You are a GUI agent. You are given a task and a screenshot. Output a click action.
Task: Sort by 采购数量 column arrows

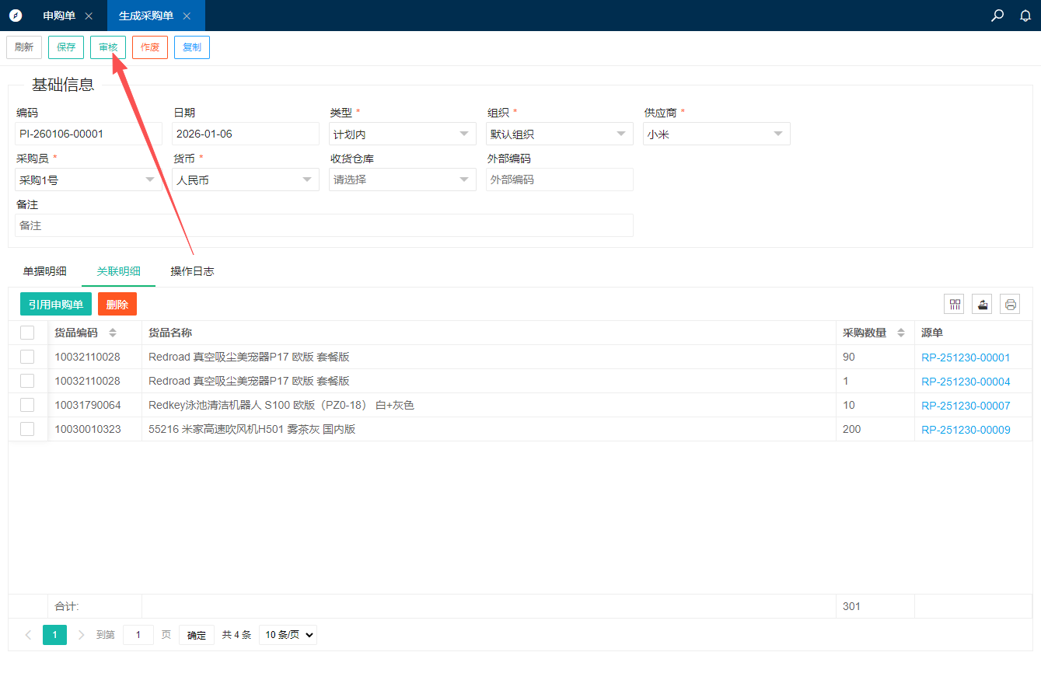pos(901,333)
